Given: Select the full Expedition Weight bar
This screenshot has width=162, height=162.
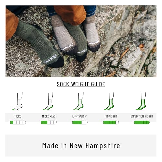Looking at the screenshot, I should pyautogui.click(x=142, y=122).
